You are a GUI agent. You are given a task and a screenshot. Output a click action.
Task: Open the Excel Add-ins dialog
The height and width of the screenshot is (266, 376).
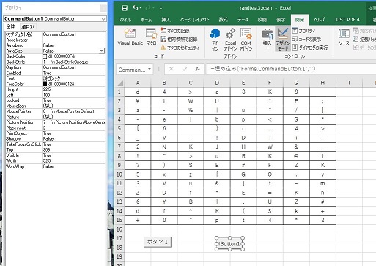coord(230,40)
